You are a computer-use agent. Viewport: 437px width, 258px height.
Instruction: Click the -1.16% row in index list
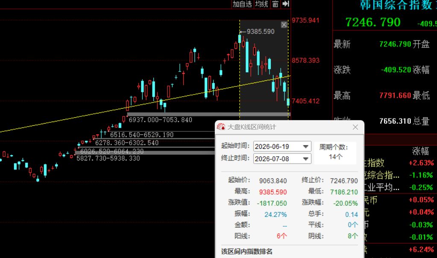coord(401,175)
